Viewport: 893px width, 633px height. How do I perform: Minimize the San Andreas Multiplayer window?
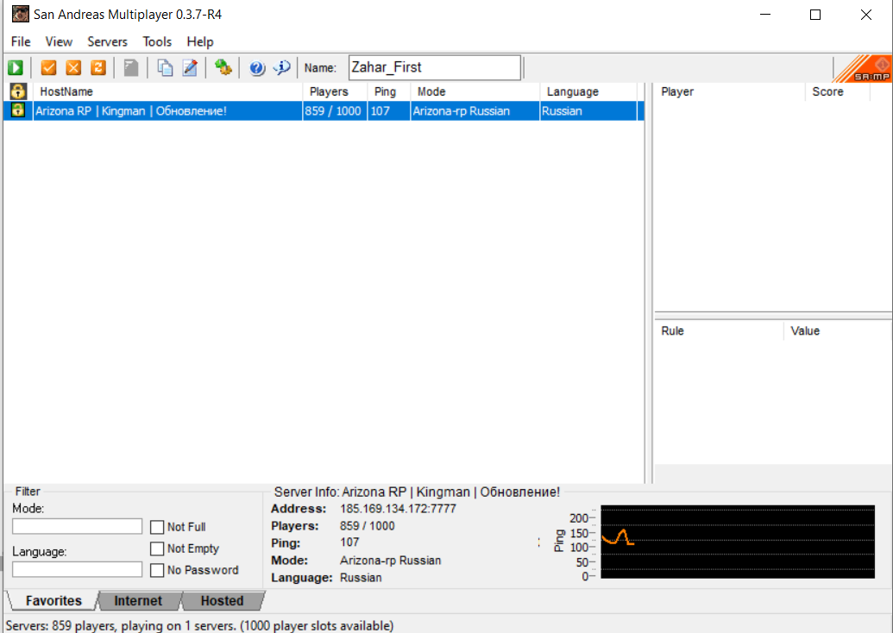[764, 15]
